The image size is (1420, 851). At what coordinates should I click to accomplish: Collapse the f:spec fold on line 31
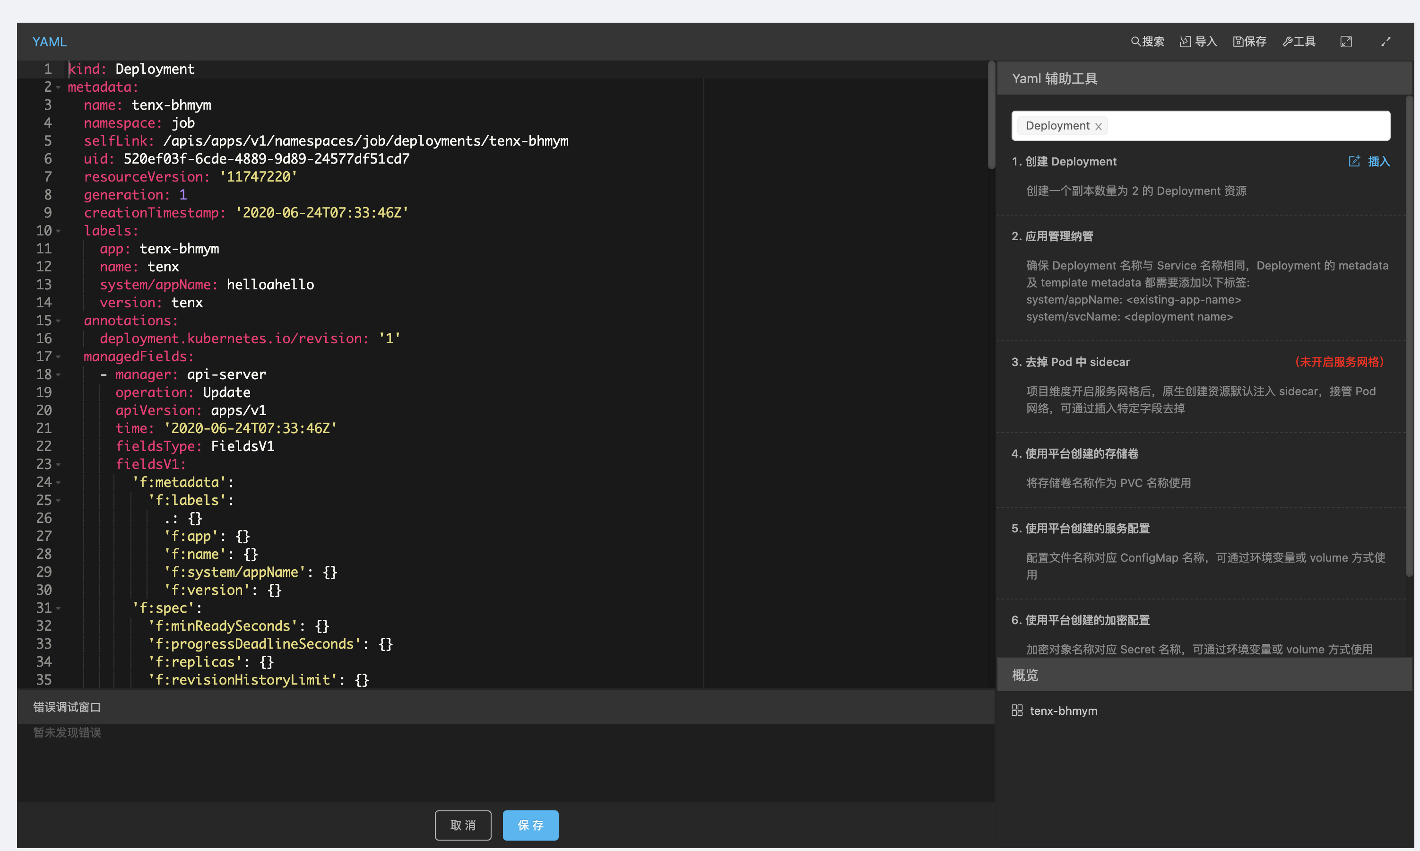tap(58, 608)
